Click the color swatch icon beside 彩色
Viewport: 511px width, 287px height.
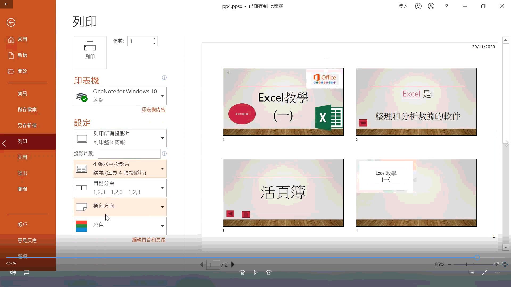click(81, 226)
